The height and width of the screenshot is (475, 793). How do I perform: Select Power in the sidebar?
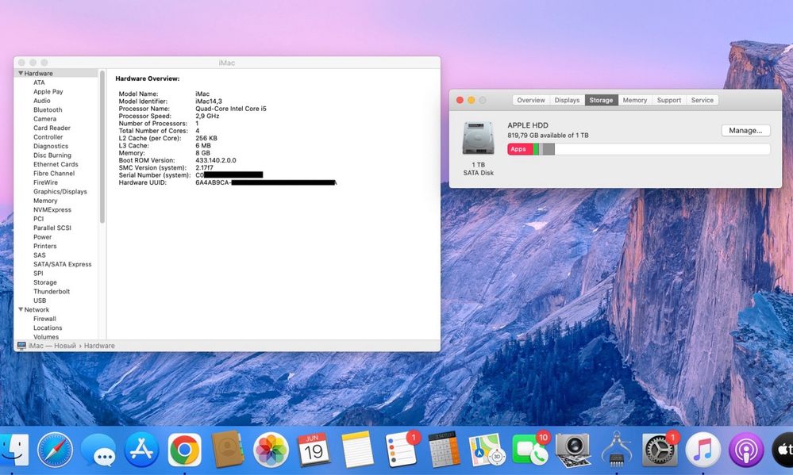point(43,237)
